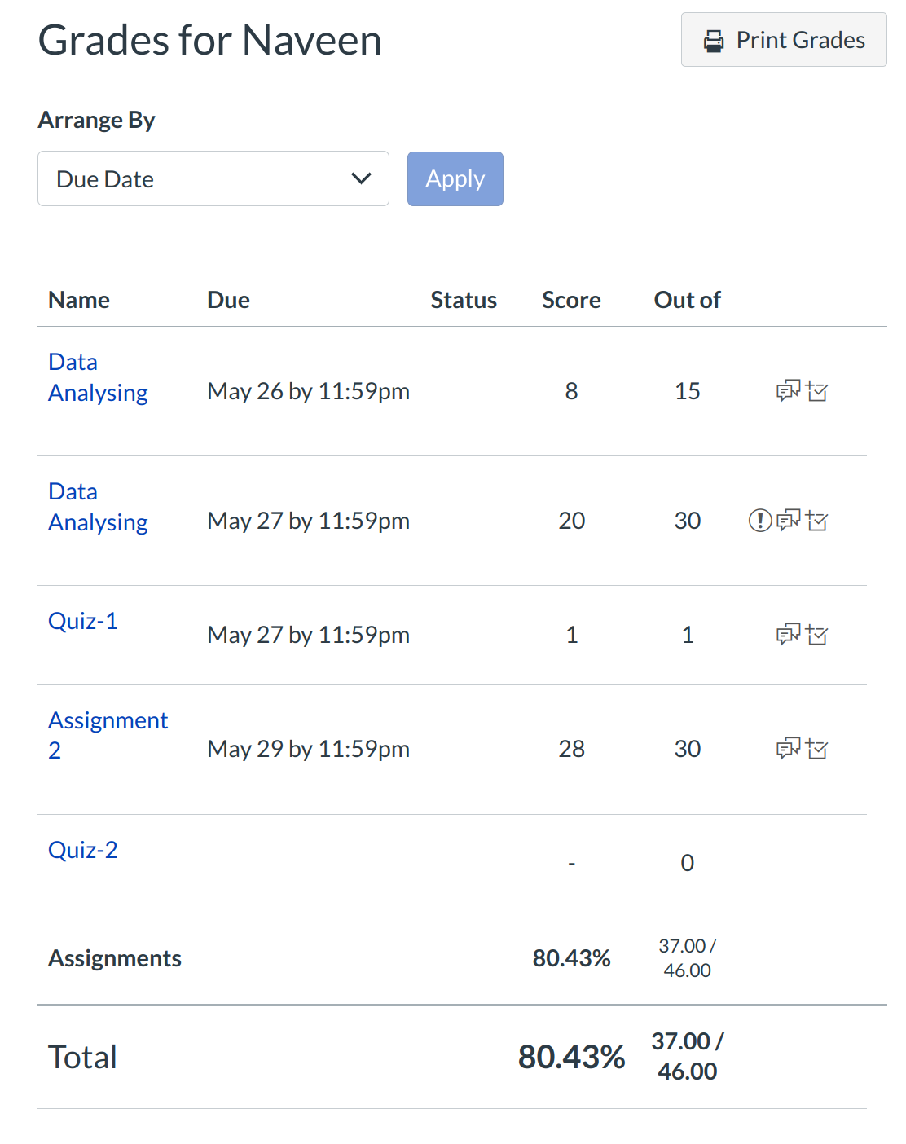Open Data Analysing assignment due May 26
The width and height of the screenshot is (906, 1144).
[x=98, y=377]
